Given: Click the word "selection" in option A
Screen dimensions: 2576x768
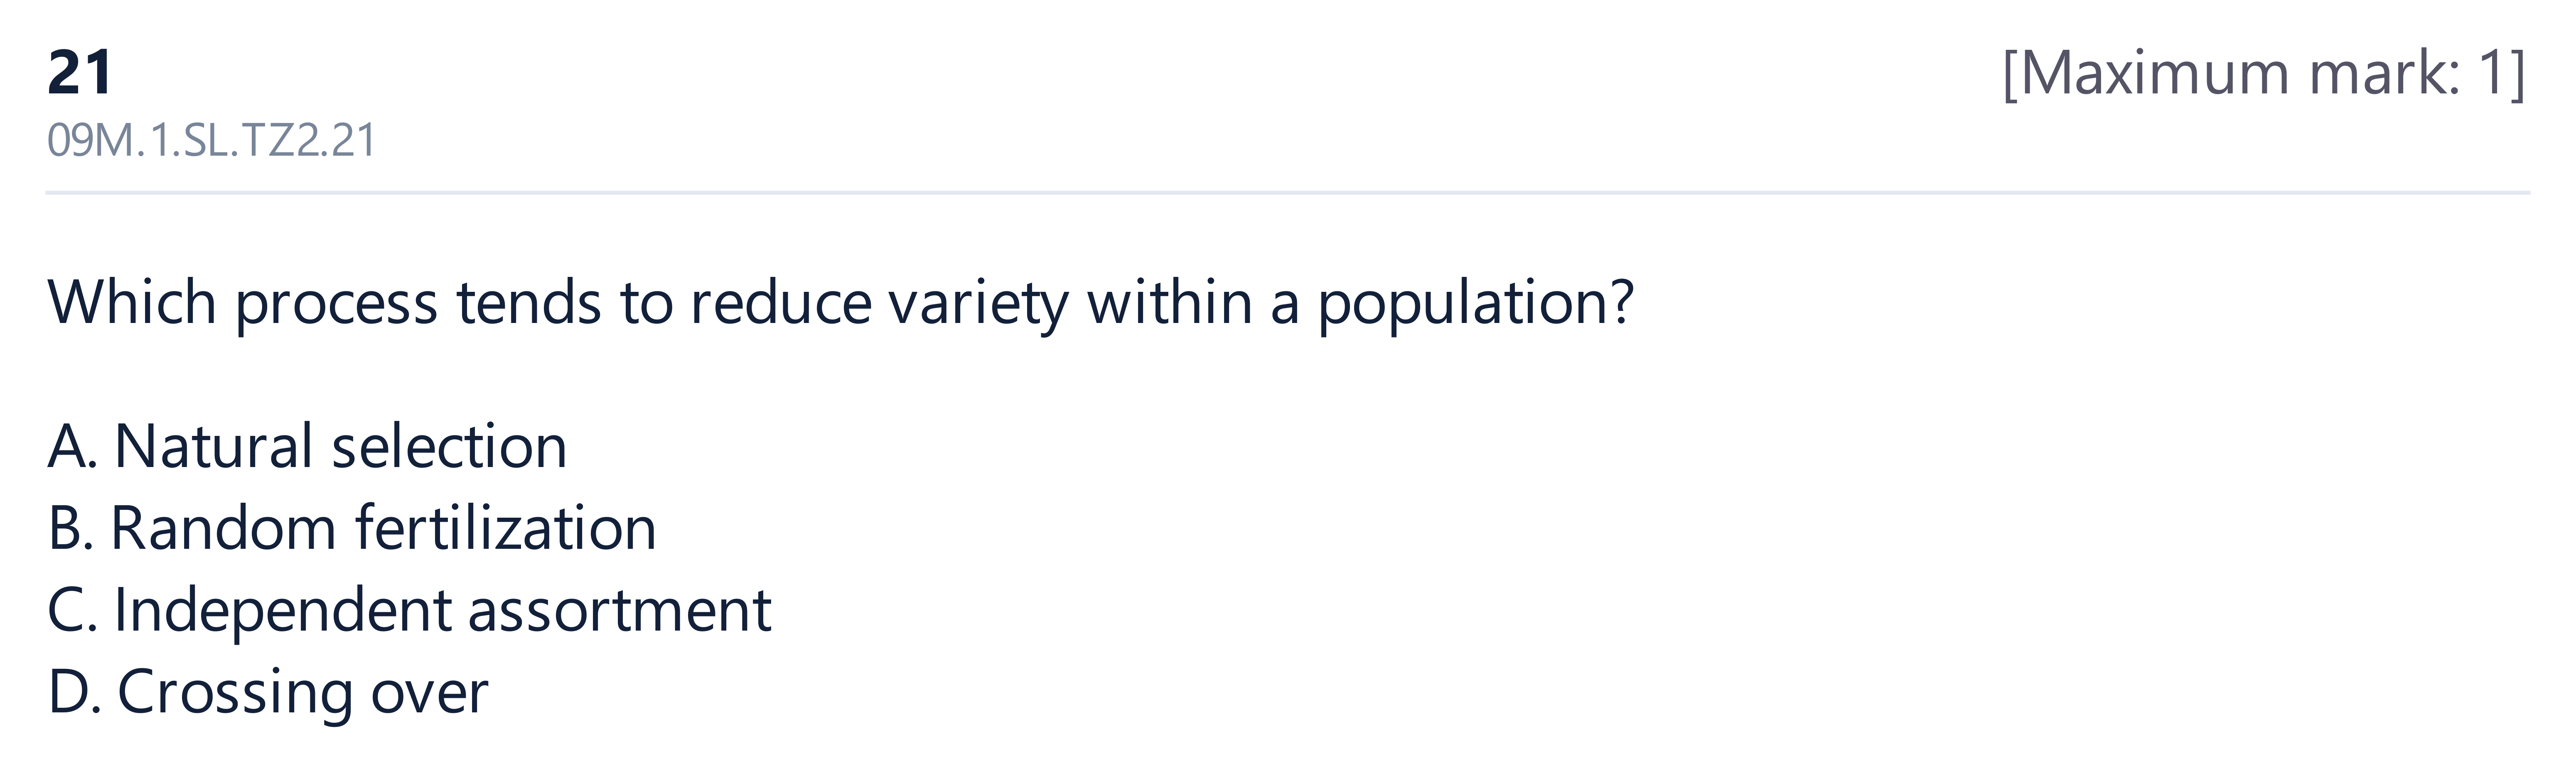Looking at the screenshot, I should [450, 445].
